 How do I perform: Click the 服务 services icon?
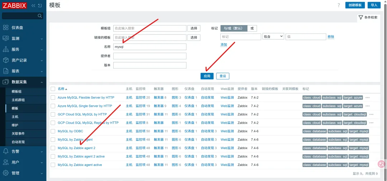click(6, 49)
